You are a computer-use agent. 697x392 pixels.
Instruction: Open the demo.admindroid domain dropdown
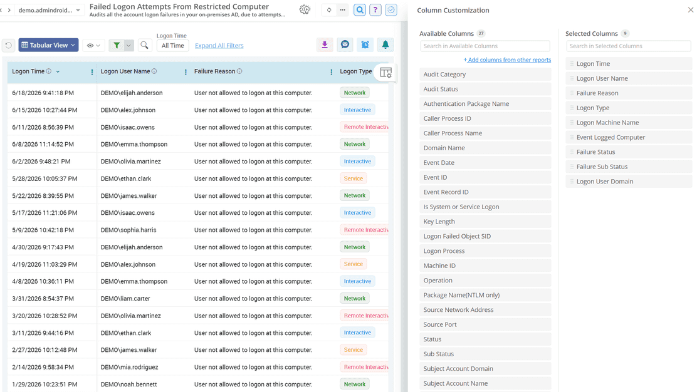[x=49, y=10]
